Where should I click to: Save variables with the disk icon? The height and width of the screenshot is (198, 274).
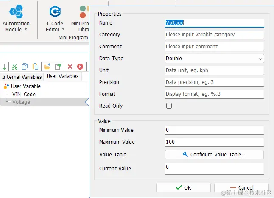tap(58, 67)
